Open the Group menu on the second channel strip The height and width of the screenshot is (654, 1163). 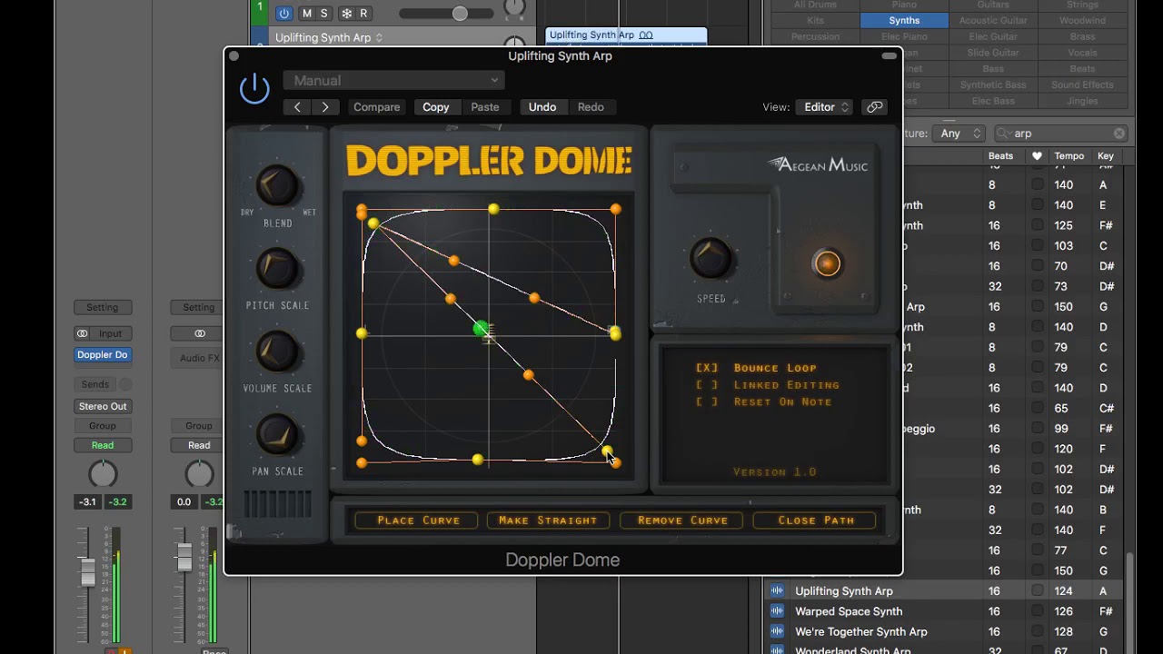pos(199,426)
